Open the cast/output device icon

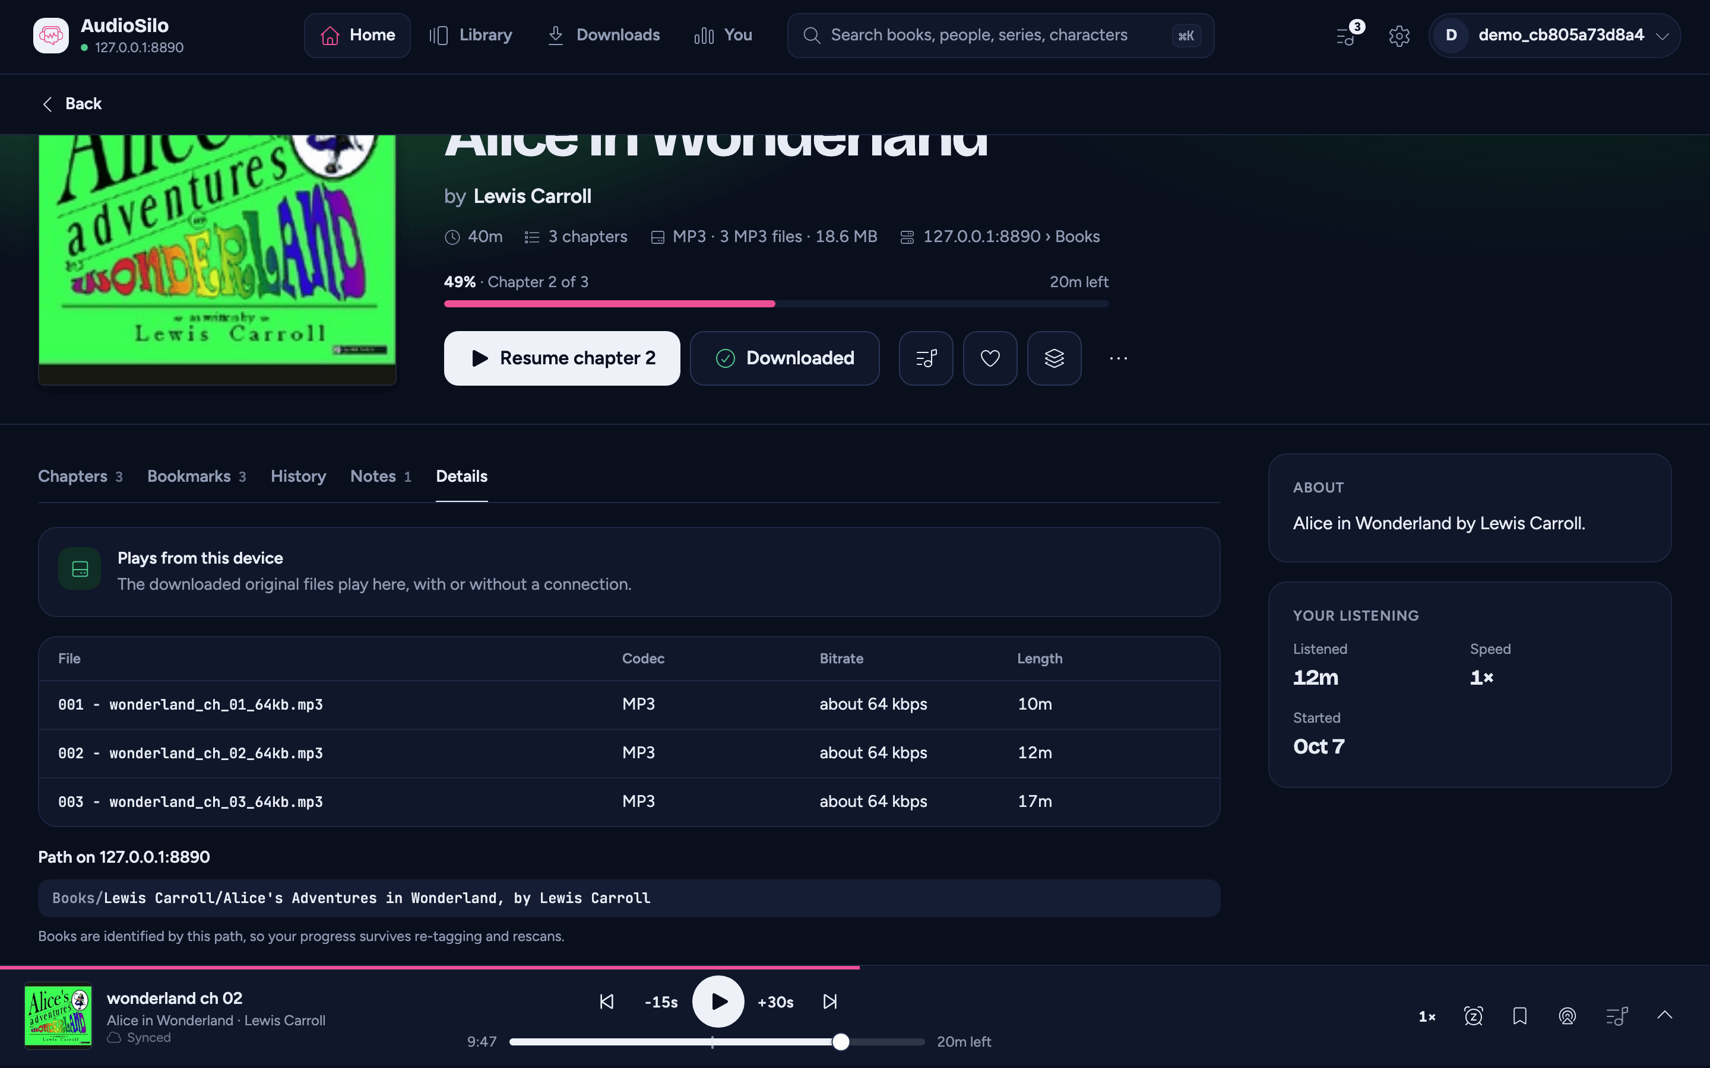coord(1567,1016)
